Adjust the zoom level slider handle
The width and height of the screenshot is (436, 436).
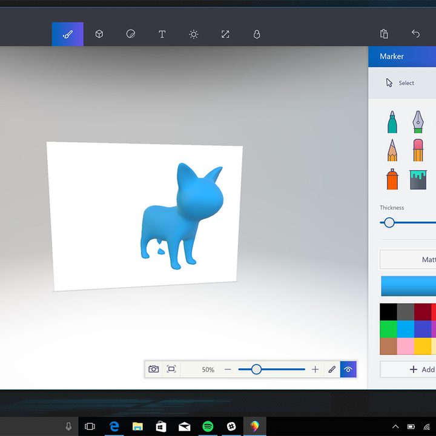click(256, 369)
